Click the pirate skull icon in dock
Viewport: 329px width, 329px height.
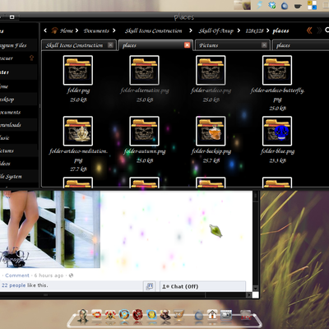click(x=165, y=315)
